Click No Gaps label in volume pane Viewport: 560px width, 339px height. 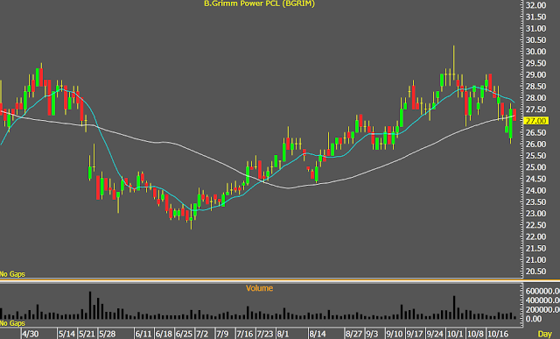[12, 323]
